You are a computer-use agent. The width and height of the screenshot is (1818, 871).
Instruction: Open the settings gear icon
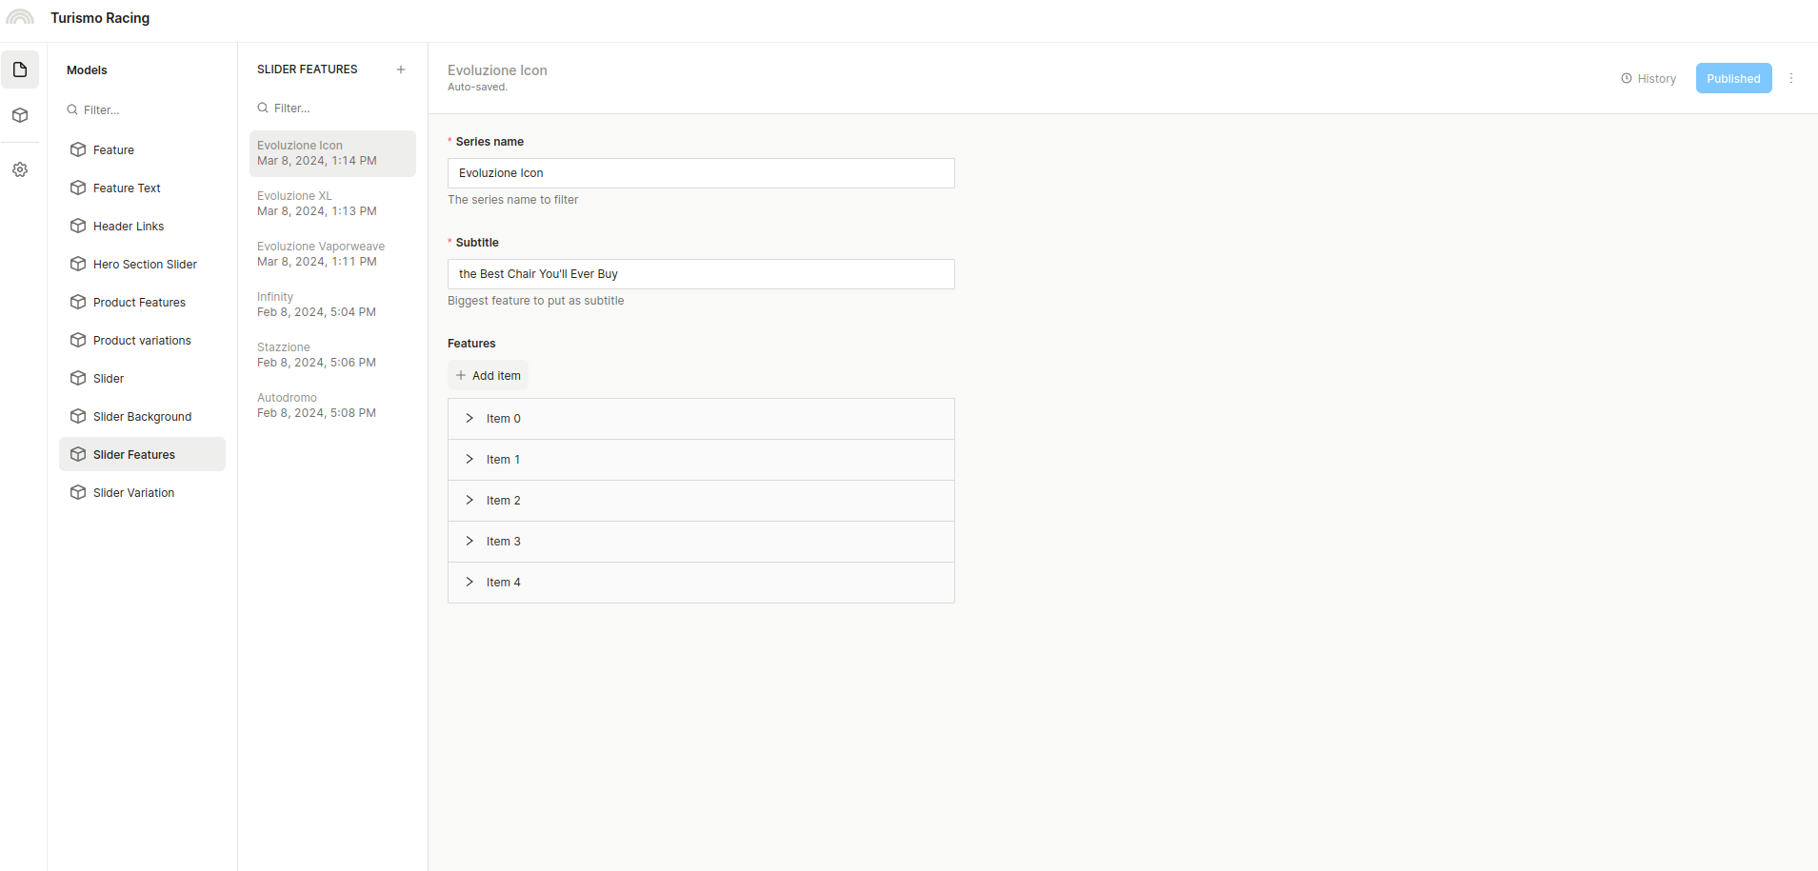[20, 169]
